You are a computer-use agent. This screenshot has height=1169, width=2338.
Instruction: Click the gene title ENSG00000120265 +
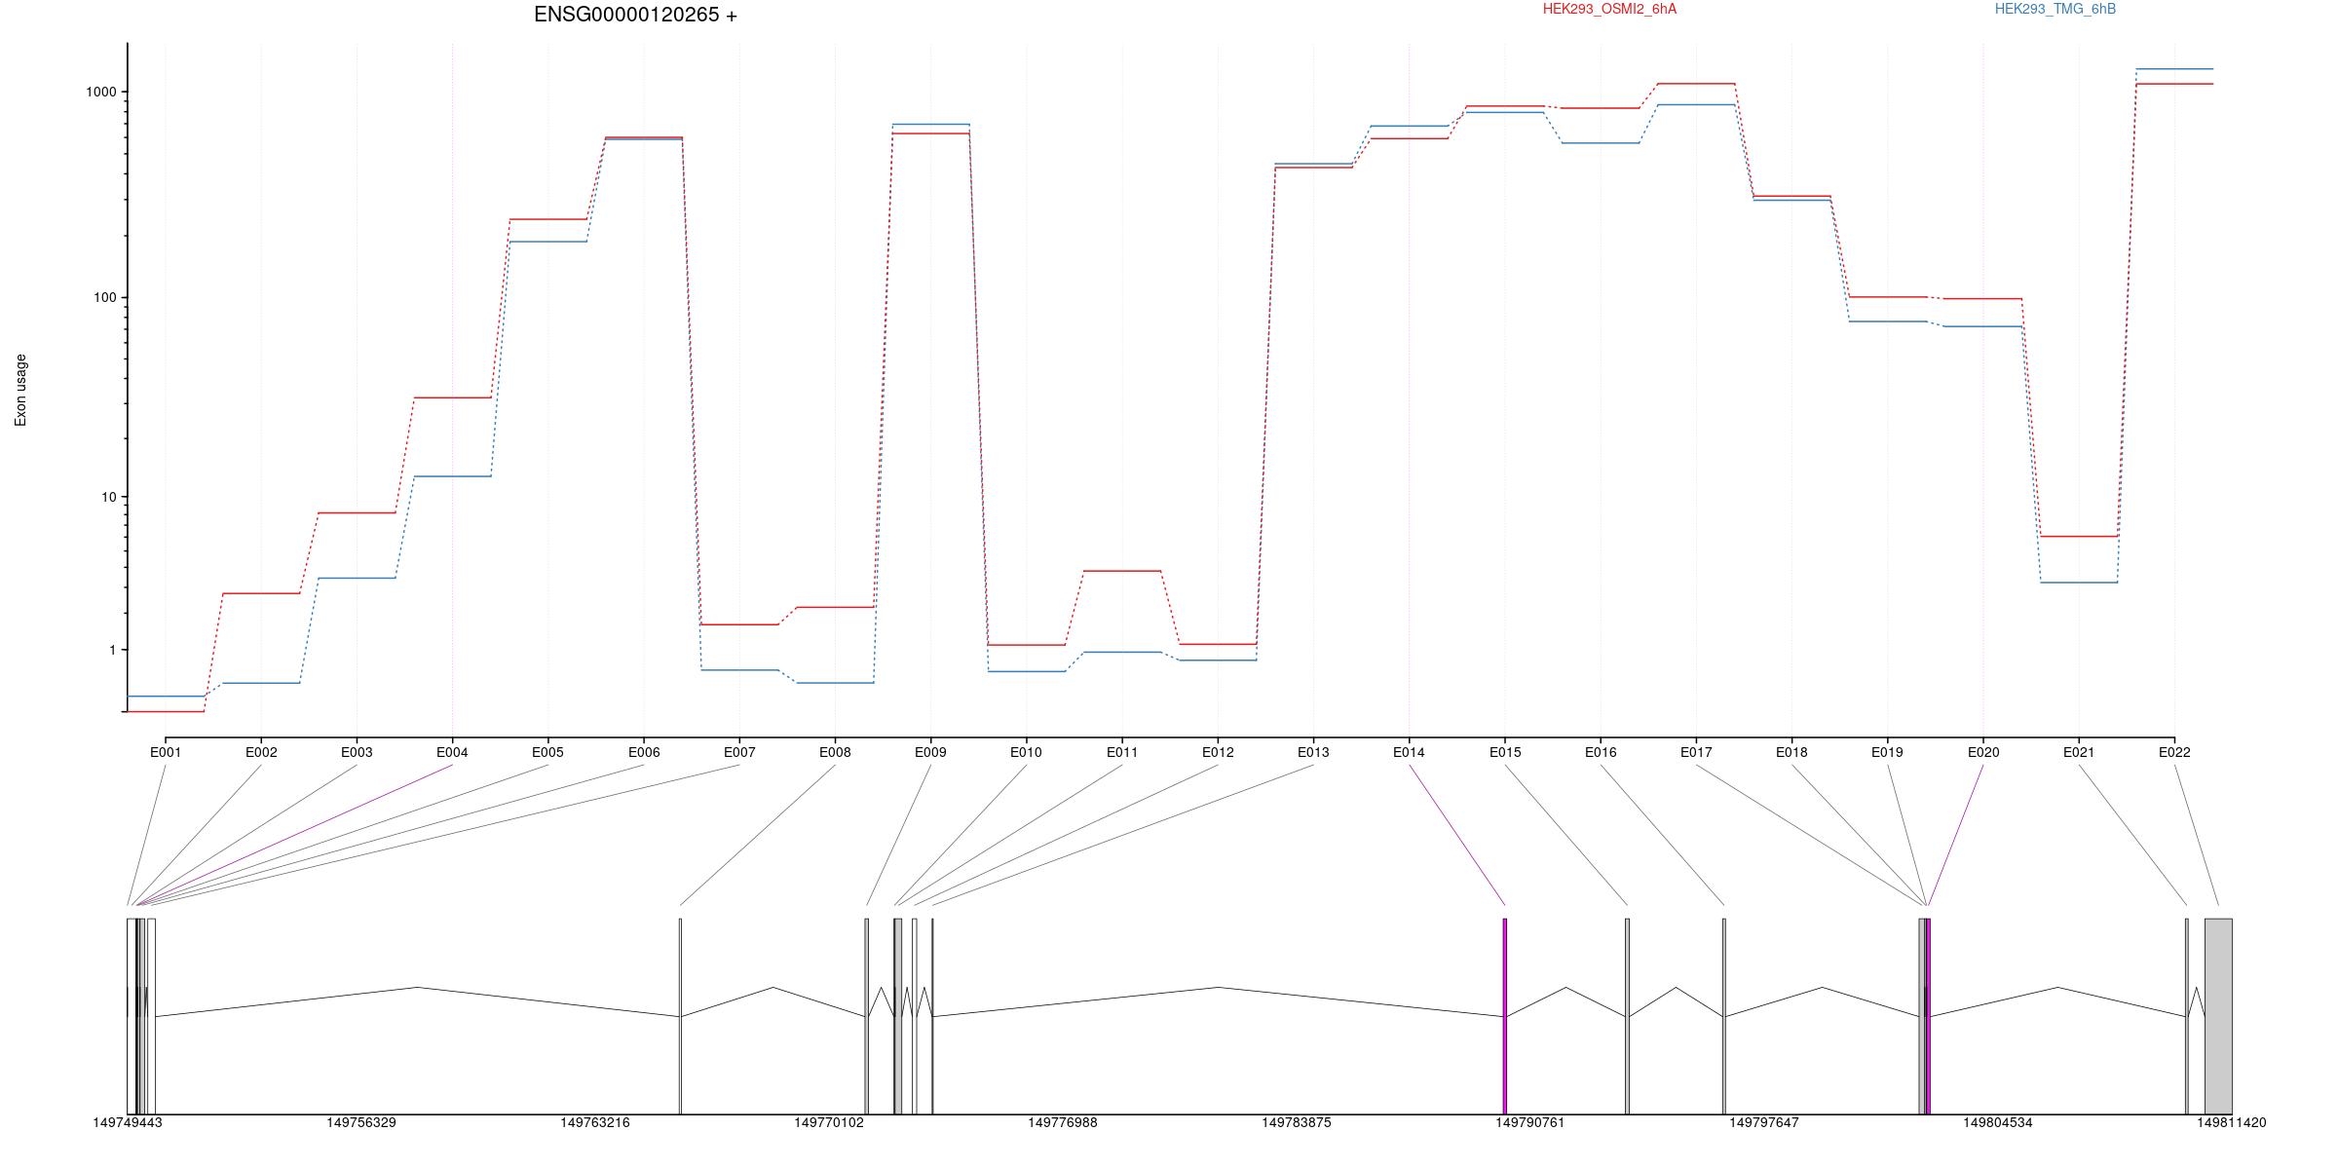(x=635, y=15)
